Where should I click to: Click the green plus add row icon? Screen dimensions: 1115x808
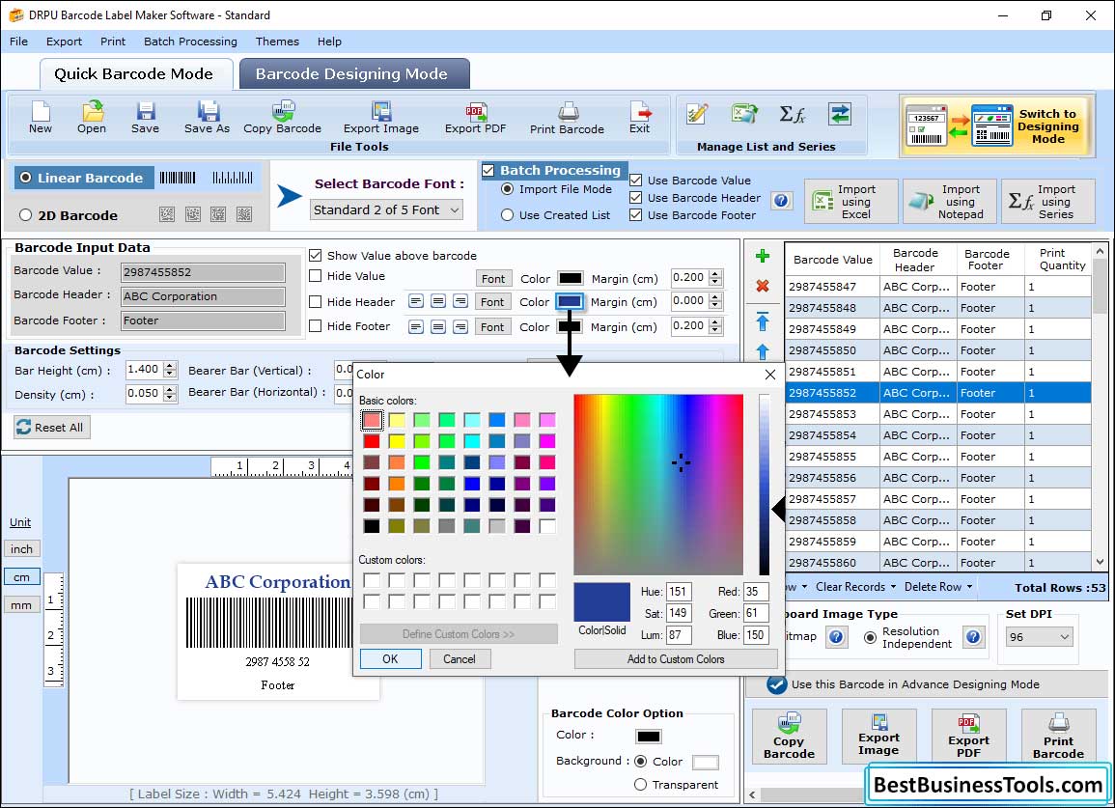point(763,256)
